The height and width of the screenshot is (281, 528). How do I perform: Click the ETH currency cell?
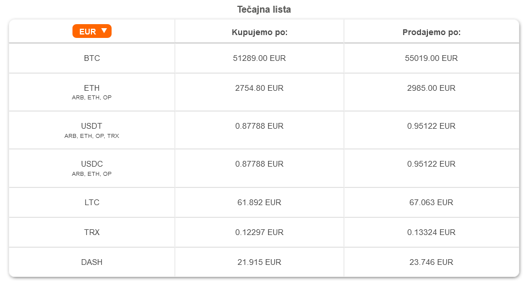[92, 92]
